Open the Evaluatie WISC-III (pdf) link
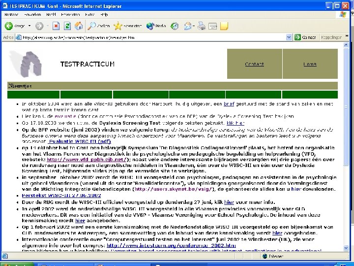Viewport: 354px width, 266px height. (x=79, y=141)
